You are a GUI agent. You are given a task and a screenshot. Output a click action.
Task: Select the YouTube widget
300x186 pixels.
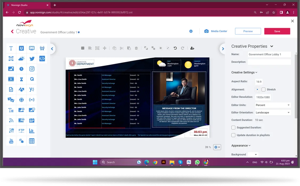[11, 141]
